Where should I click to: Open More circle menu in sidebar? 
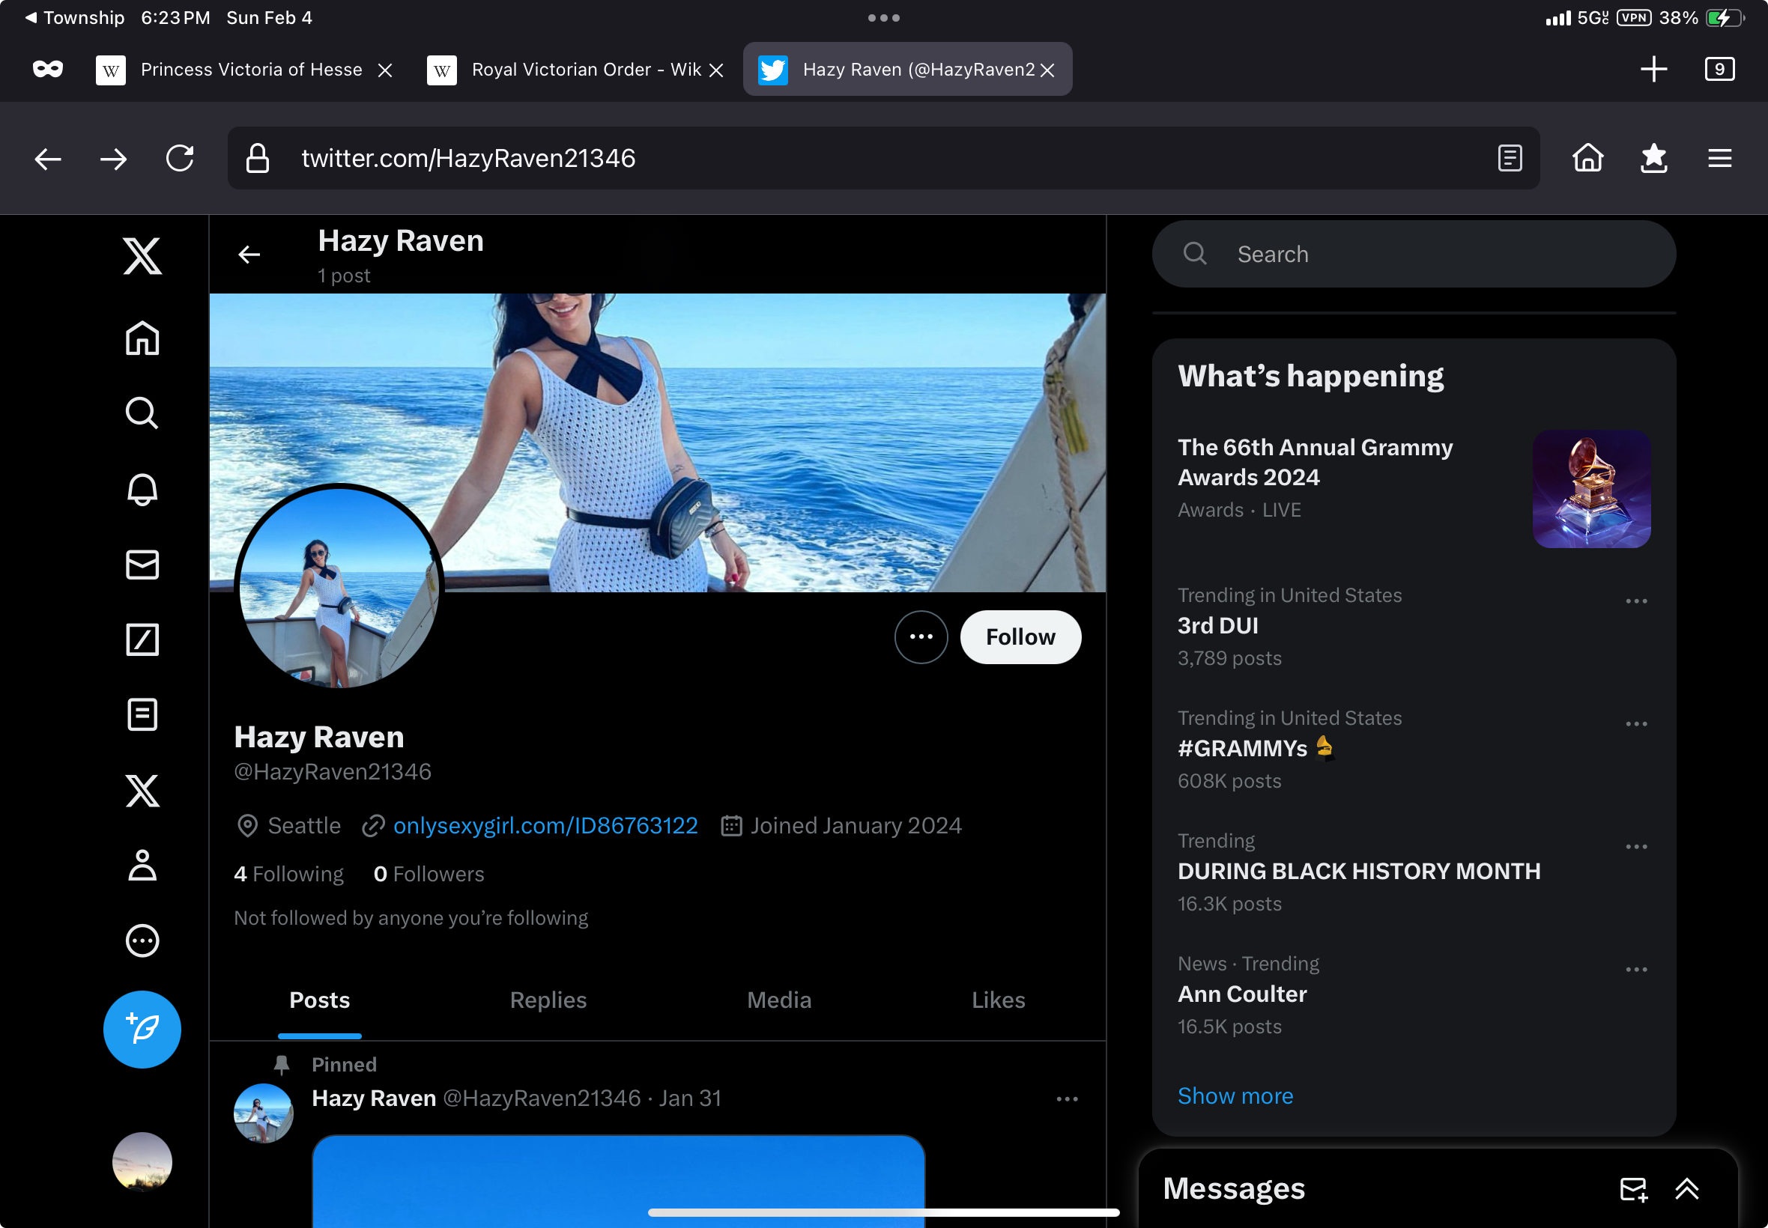point(142,940)
